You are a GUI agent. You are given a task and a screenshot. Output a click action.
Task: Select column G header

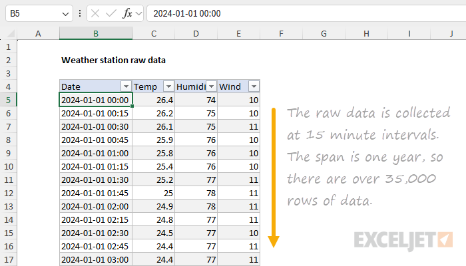tap(324, 33)
